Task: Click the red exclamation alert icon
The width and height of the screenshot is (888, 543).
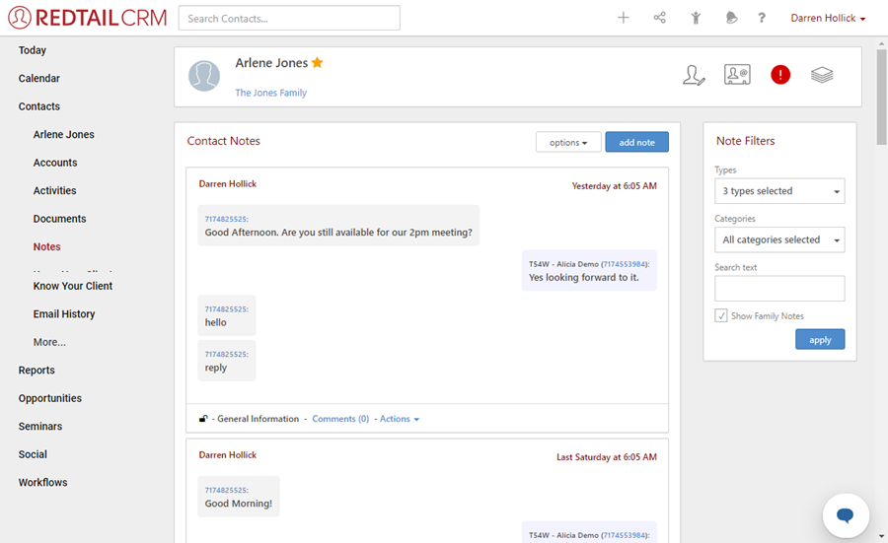Action: (779, 75)
